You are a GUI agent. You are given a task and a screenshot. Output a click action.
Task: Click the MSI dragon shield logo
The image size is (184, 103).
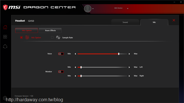coord(5,7)
